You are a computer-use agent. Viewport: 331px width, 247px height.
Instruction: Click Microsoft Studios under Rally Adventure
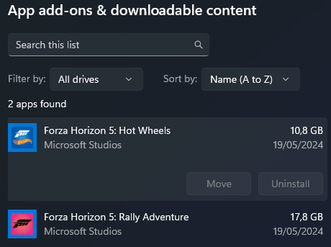pyautogui.click(x=83, y=231)
